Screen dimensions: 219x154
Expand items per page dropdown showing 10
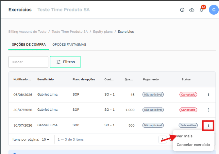[x=46, y=139]
